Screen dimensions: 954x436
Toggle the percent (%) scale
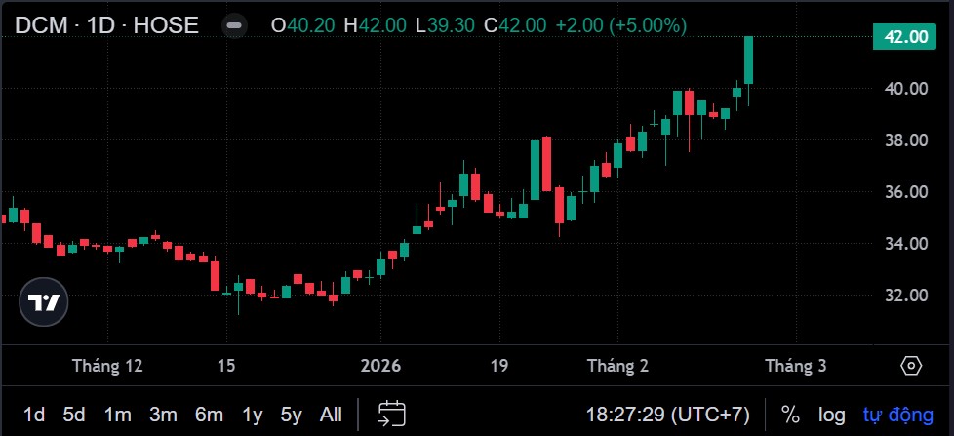[x=790, y=415]
